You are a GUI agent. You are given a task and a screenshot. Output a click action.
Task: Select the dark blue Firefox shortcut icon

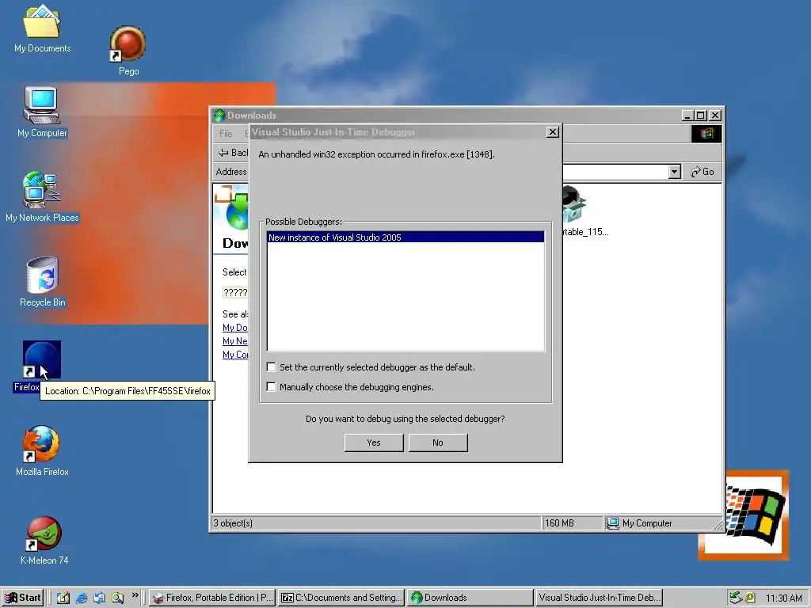point(41,360)
